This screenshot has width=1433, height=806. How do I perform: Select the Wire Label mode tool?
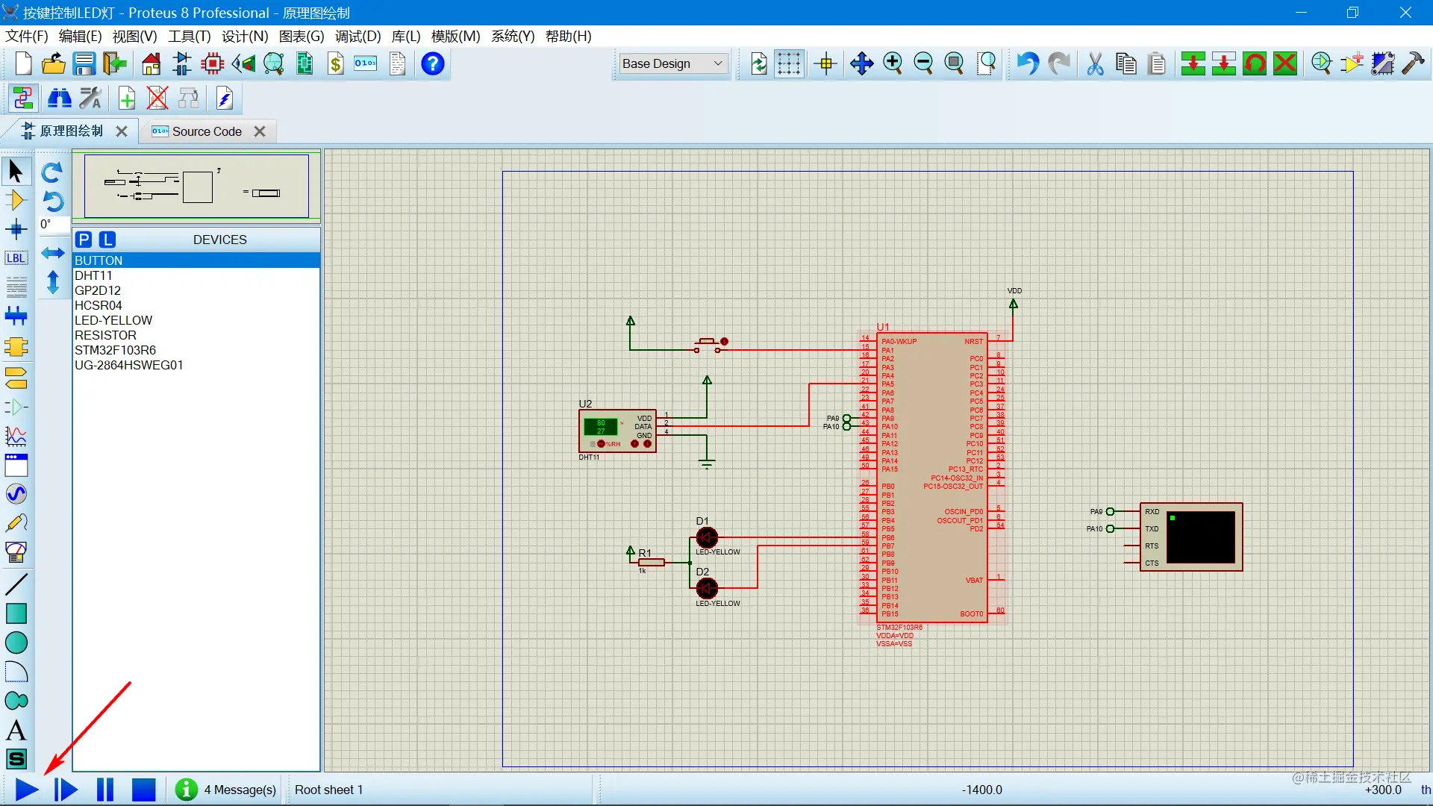tap(16, 258)
